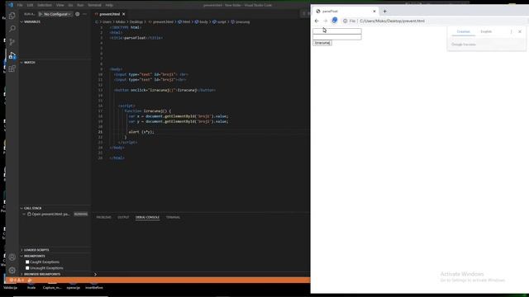Screen dimensions: 529x297
Task: Open the Search view in activity bar
Action: pos(12,29)
